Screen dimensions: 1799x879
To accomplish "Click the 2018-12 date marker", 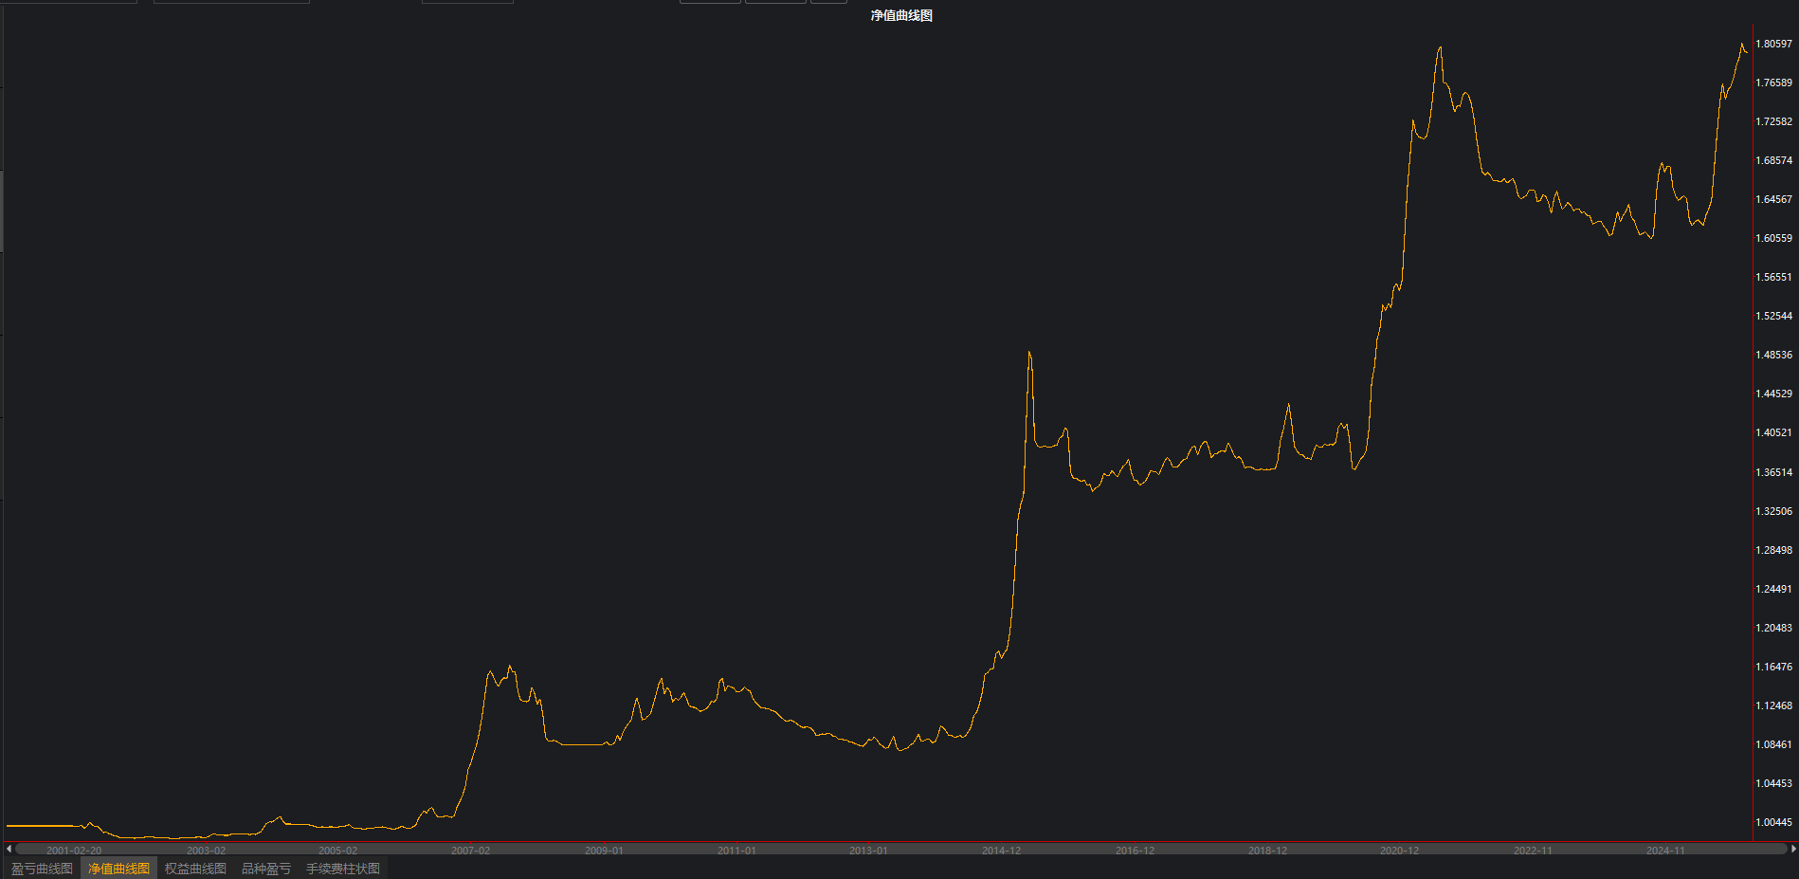I will click(1267, 851).
